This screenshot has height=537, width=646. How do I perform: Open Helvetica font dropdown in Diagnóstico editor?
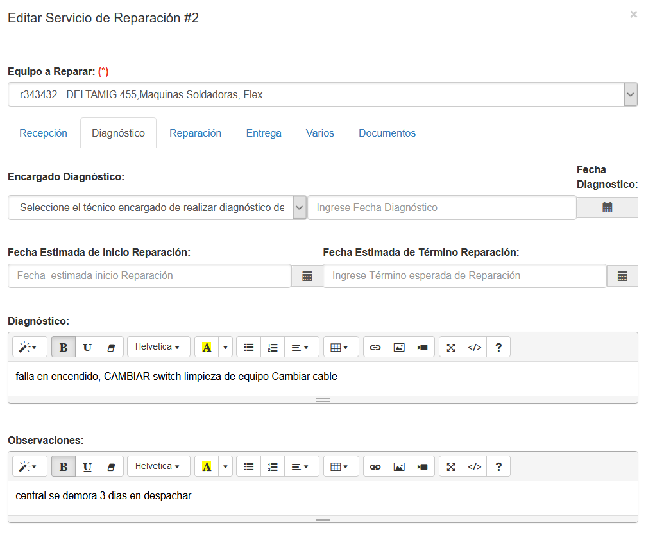158,347
